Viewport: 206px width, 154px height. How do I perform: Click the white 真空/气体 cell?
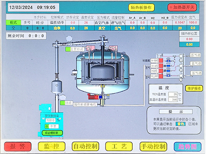[x=102, y=23]
